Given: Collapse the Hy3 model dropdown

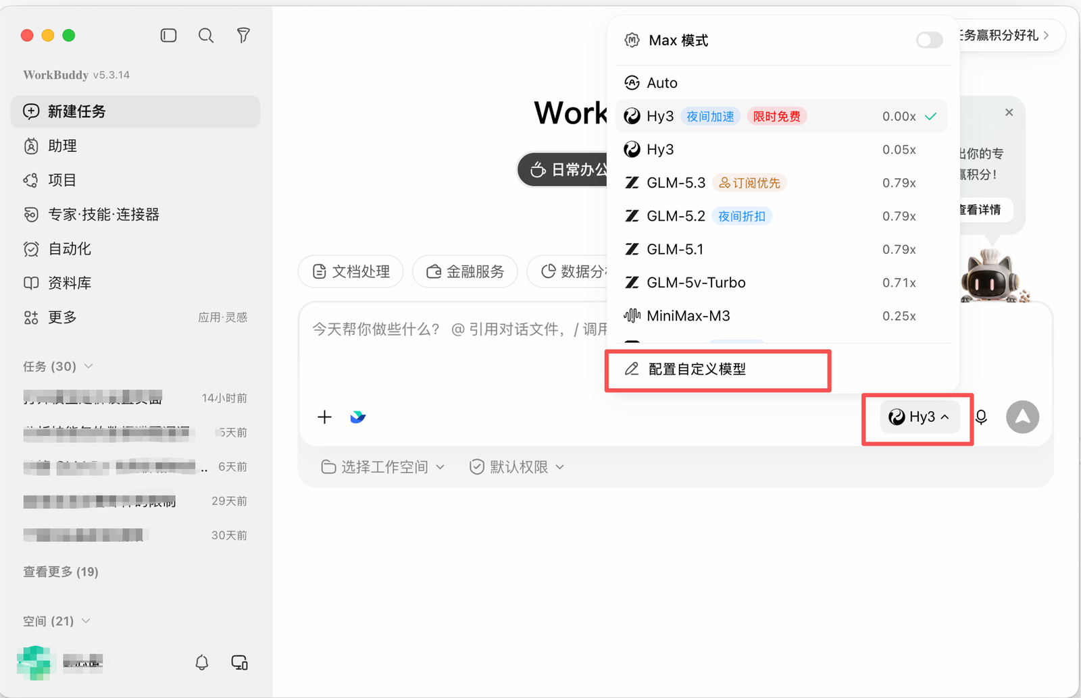Looking at the screenshot, I should pos(919,417).
